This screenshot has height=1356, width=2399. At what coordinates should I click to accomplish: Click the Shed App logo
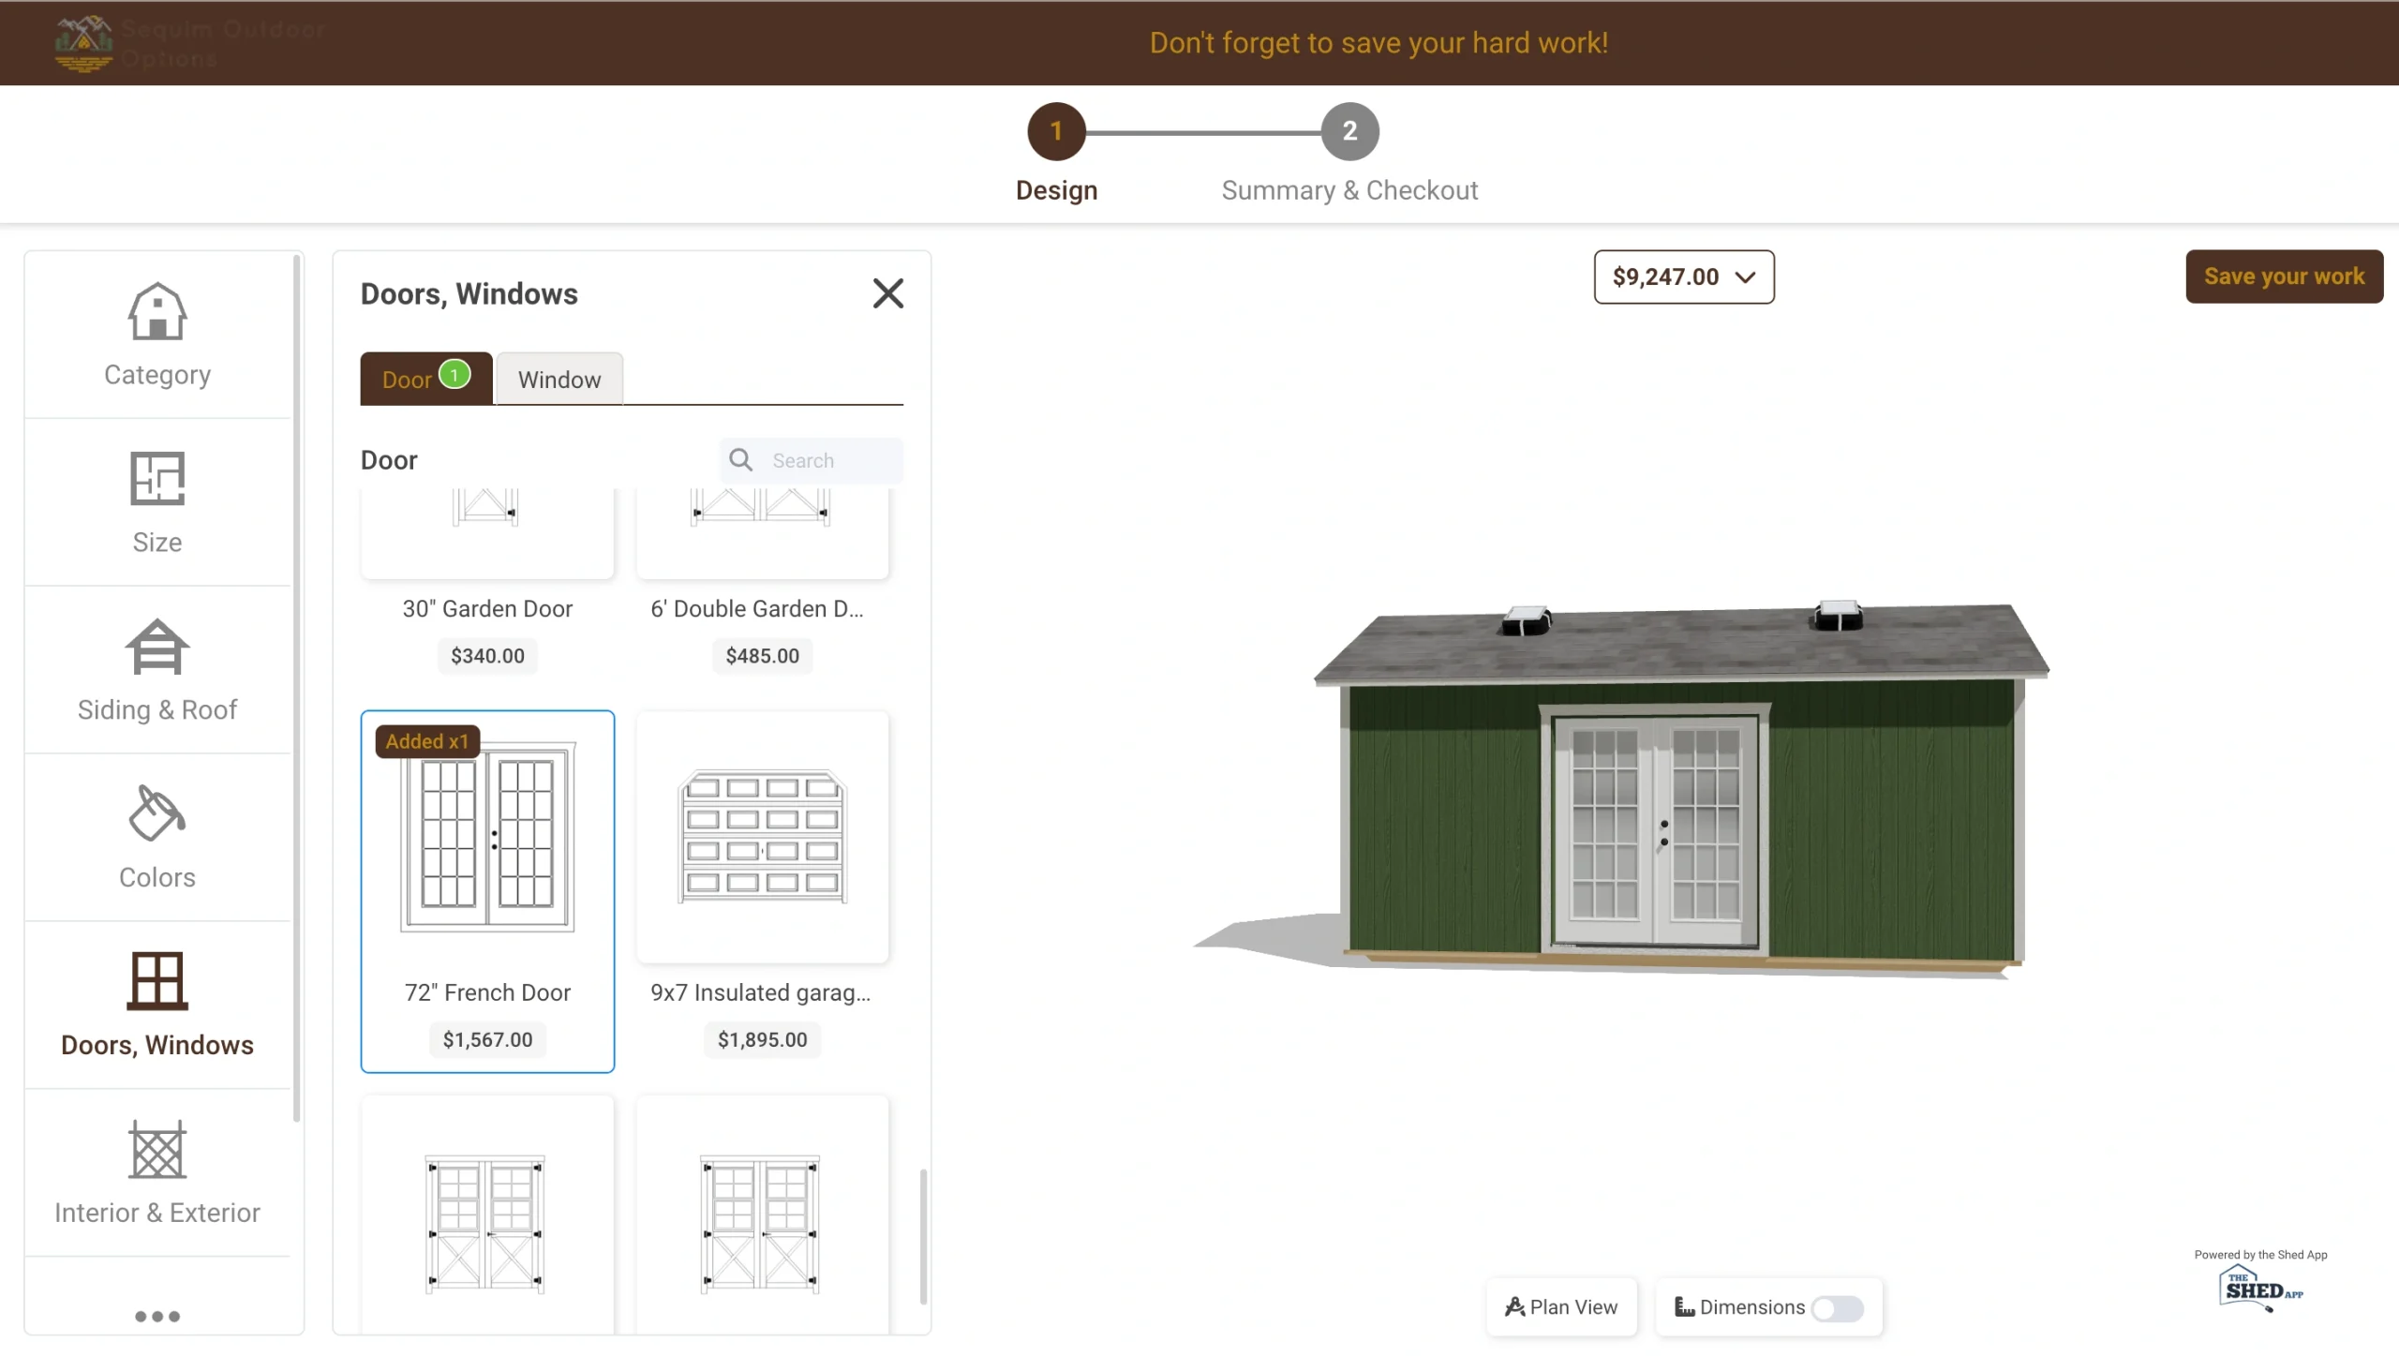[2259, 1289]
